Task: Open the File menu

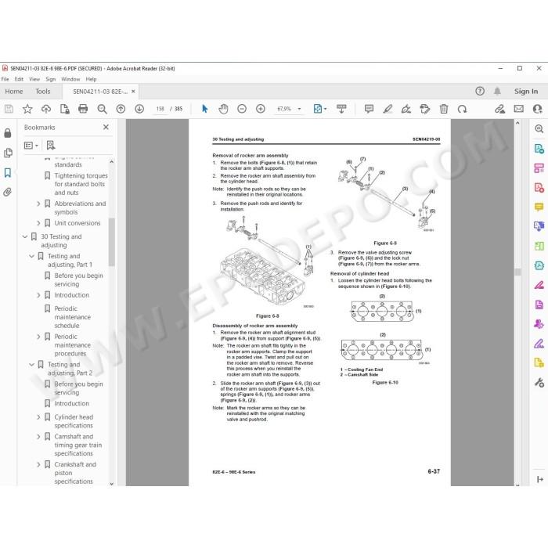Action: (5, 79)
